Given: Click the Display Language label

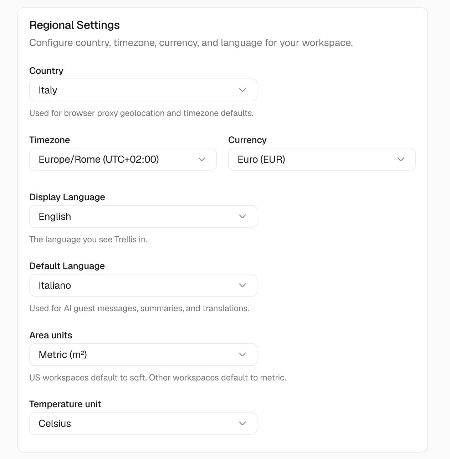Looking at the screenshot, I should coord(67,197).
